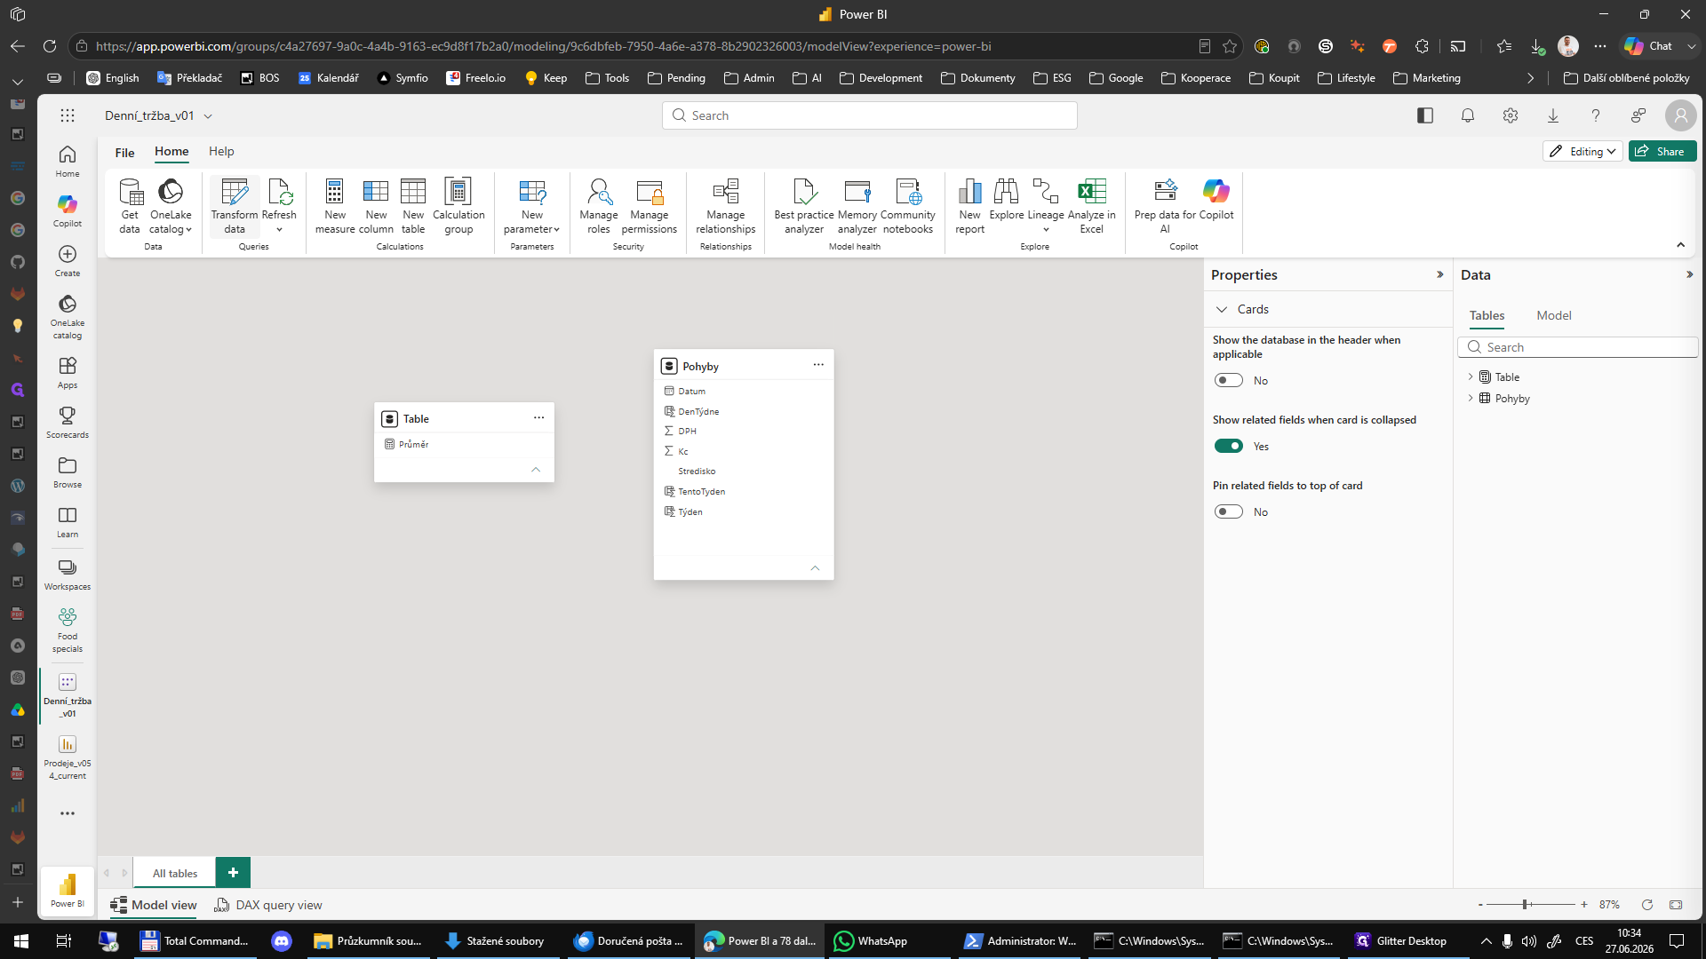Click the Data pane Search field
Image resolution: width=1706 pixels, height=959 pixels.
point(1577,347)
